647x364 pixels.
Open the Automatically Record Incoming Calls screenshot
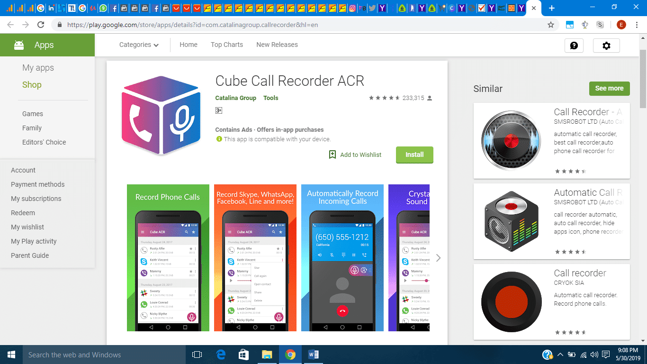[342, 258]
